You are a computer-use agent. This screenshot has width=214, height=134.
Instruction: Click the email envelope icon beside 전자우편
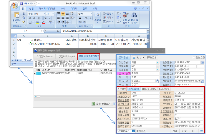click(203, 81)
